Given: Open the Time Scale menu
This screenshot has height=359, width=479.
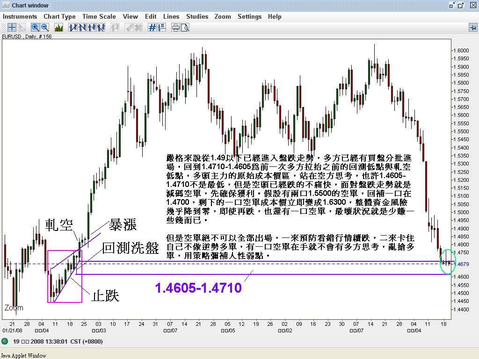Looking at the screenshot, I should click(99, 16).
